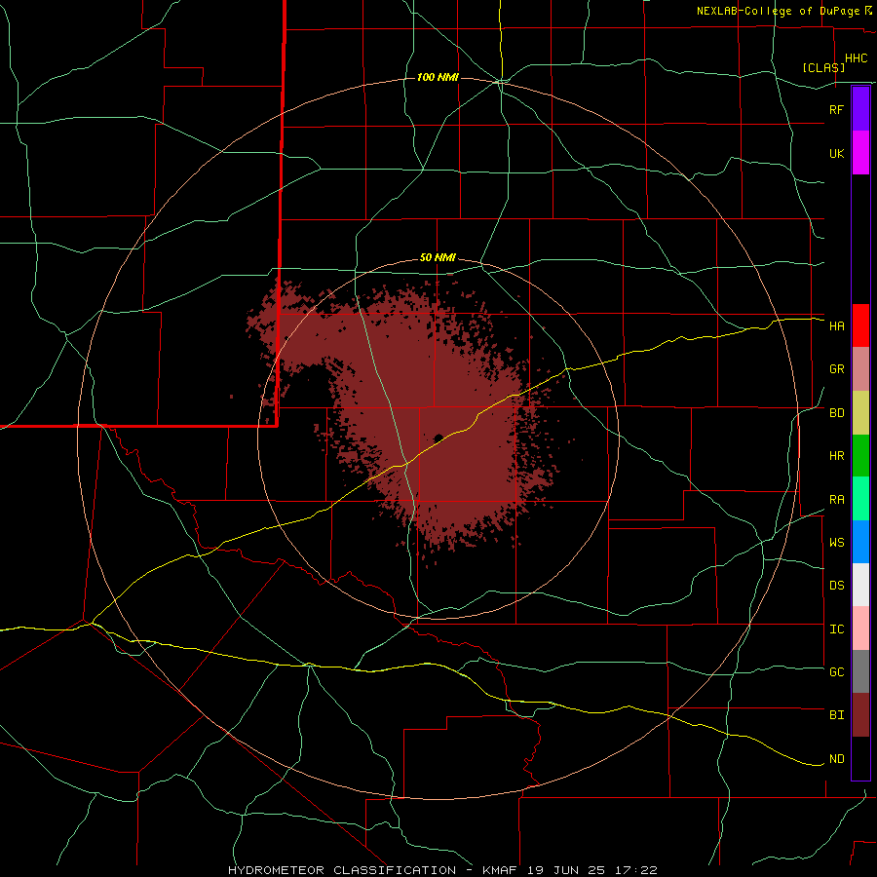Image resolution: width=877 pixels, height=877 pixels.
Task: Select the light pink IC swatch
Action: point(860,629)
